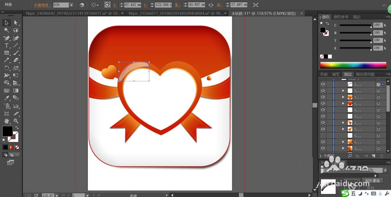Open the 颜色参考 panel tab
The width and height of the screenshot is (391, 197).
(341, 17)
